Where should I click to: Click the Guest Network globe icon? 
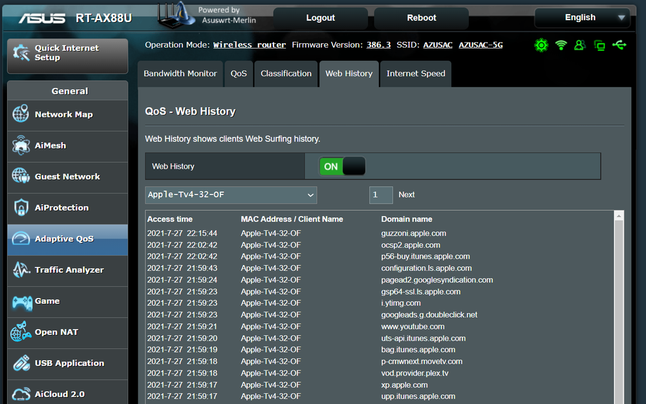[x=21, y=176]
